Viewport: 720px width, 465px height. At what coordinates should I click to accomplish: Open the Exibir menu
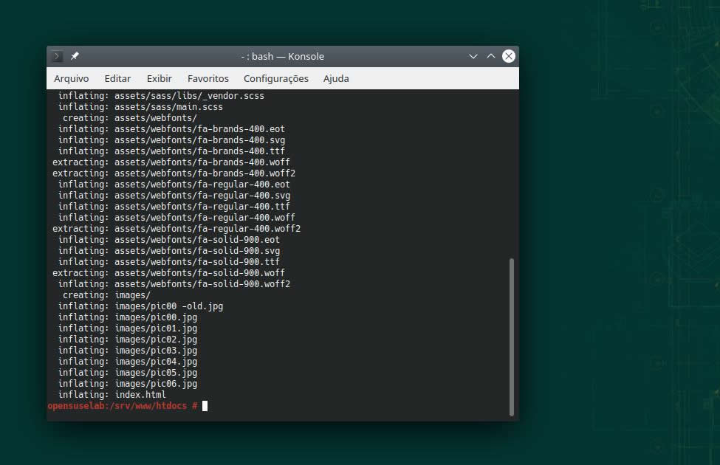point(159,78)
